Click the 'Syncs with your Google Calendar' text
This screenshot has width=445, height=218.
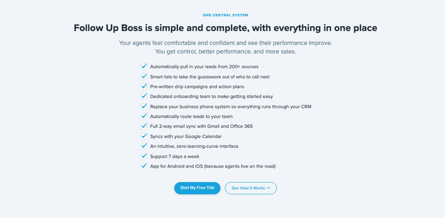click(186, 136)
